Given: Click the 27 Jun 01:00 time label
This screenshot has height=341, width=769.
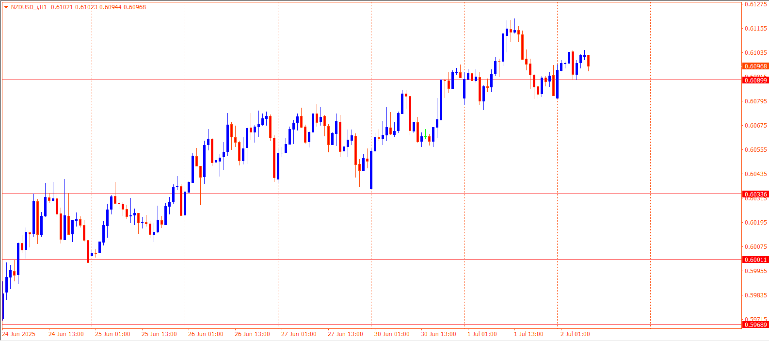Looking at the screenshot, I should [x=299, y=334].
